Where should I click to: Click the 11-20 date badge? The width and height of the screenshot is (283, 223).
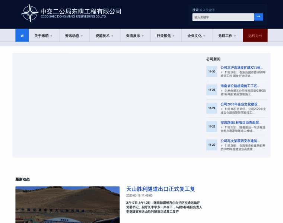coord(212,145)
